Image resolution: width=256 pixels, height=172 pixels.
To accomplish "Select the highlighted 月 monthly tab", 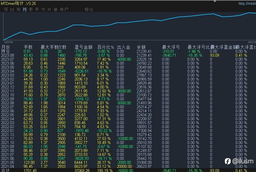I will coord(25,9).
